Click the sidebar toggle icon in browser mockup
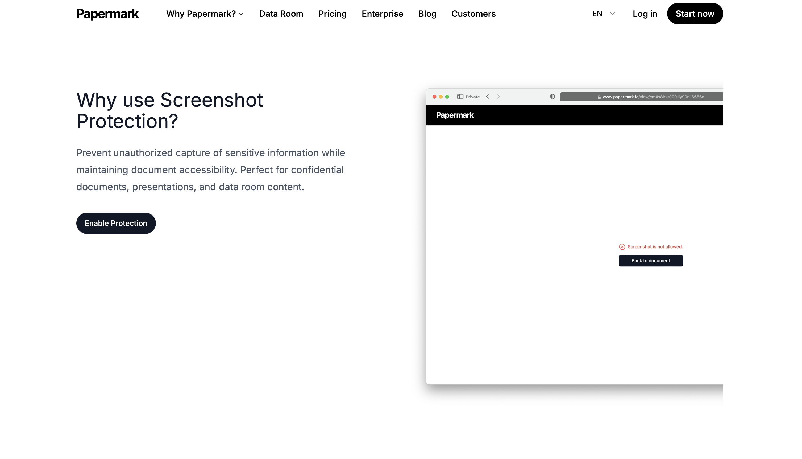This screenshot has height=459, width=802. [x=460, y=97]
